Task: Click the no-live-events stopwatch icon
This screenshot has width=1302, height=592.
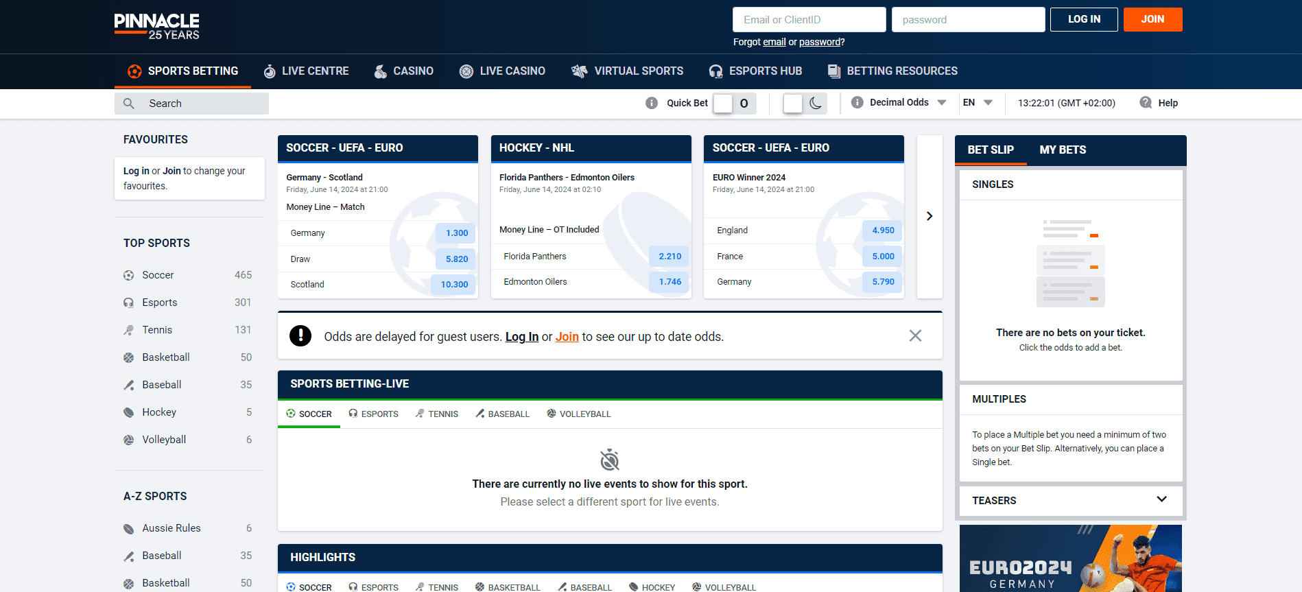Action: 609,460
